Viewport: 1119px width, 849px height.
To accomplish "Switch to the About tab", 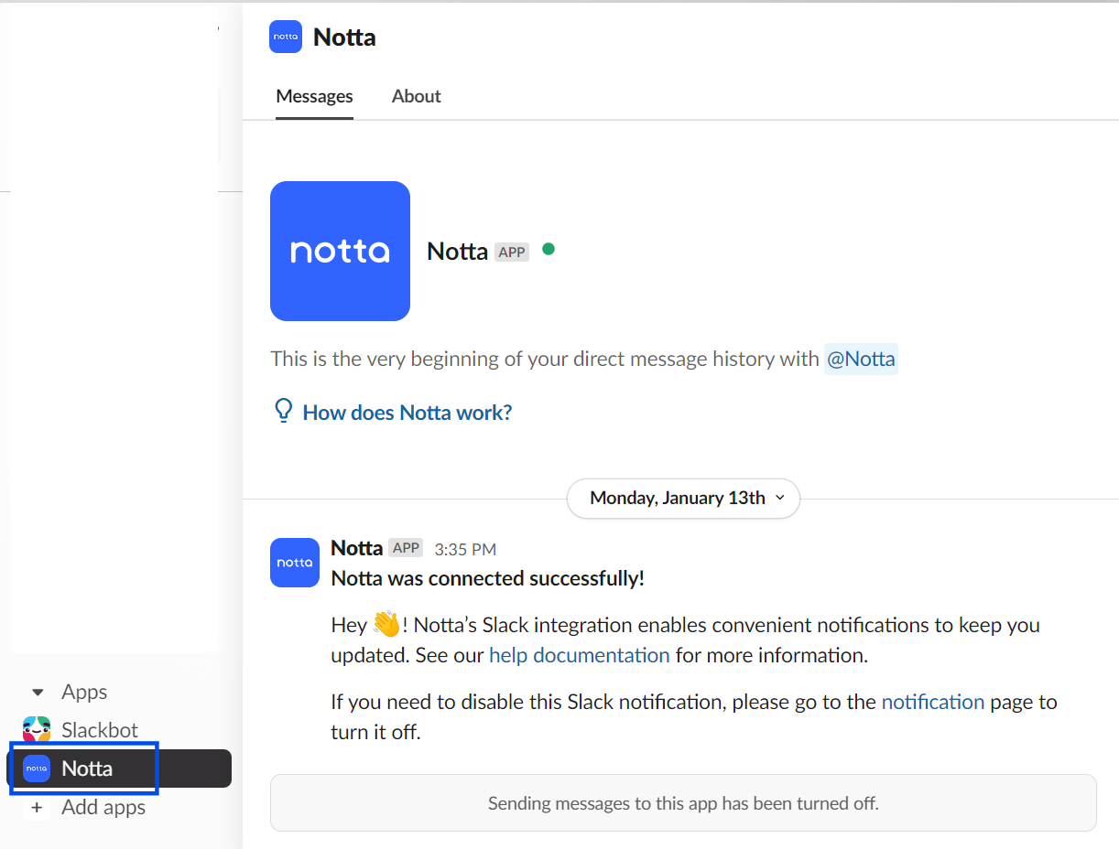I will click(417, 96).
